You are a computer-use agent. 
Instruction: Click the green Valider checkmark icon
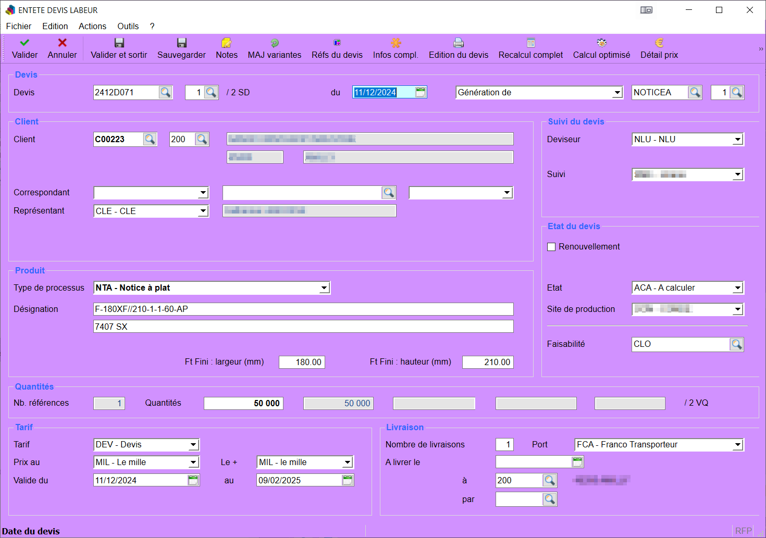[x=24, y=43]
